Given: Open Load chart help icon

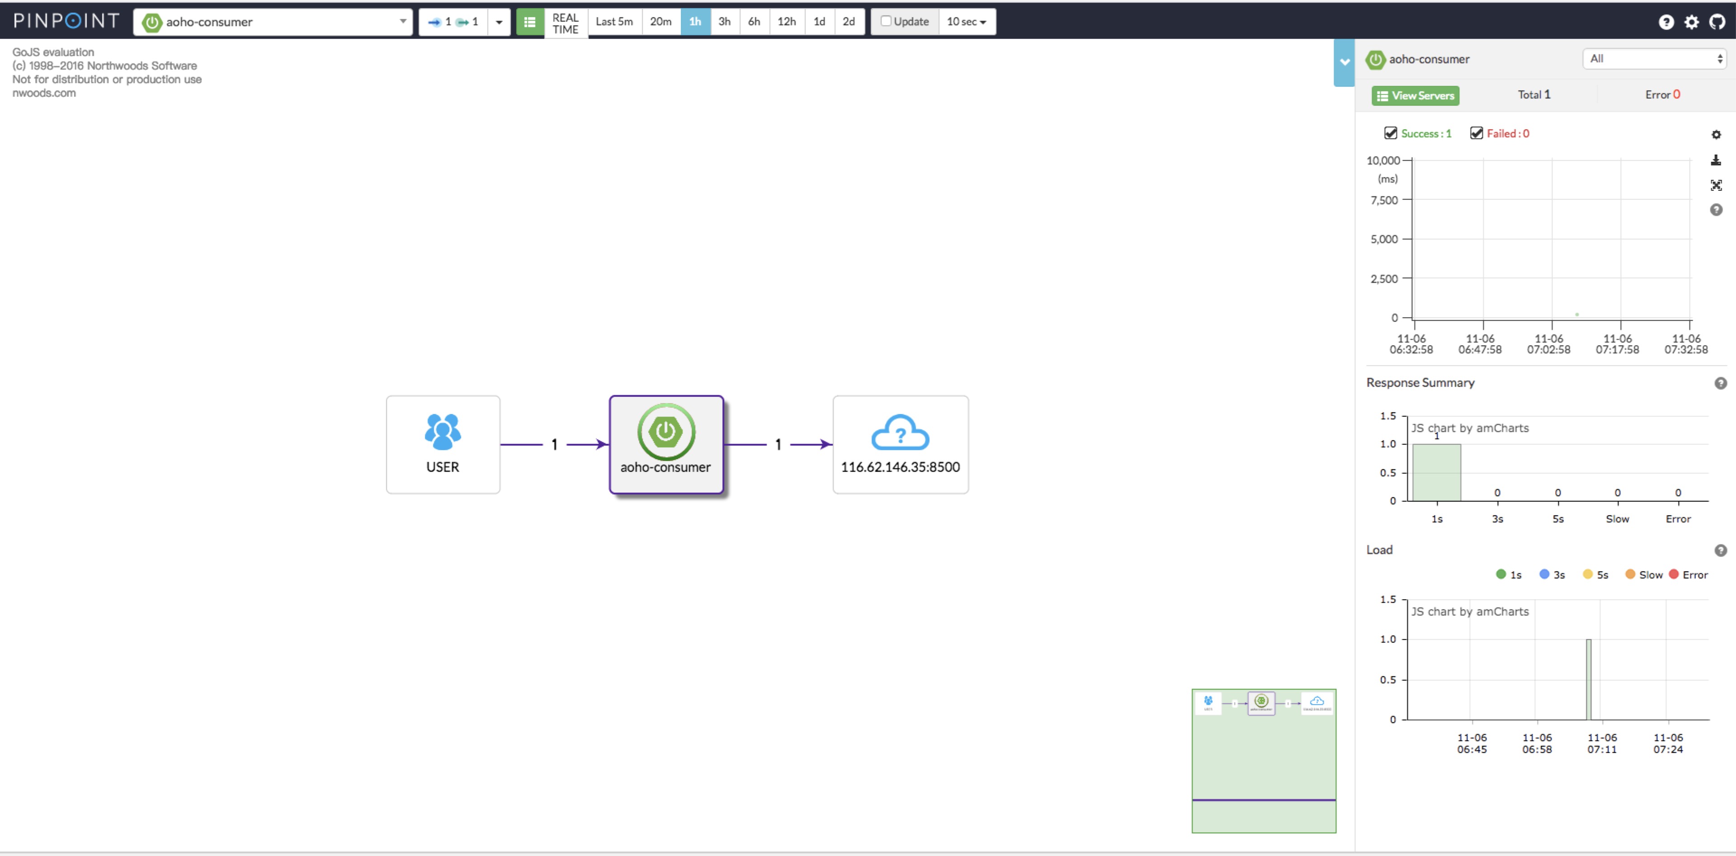Looking at the screenshot, I should pyautogui.click(x=1721, y=551).
